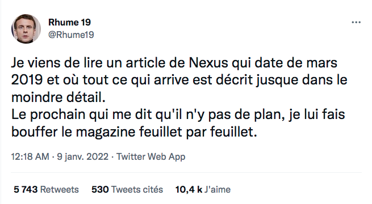Click the 12:18 AM timestamp
Viewport: 372px width, 204px height.
[30, 156]
